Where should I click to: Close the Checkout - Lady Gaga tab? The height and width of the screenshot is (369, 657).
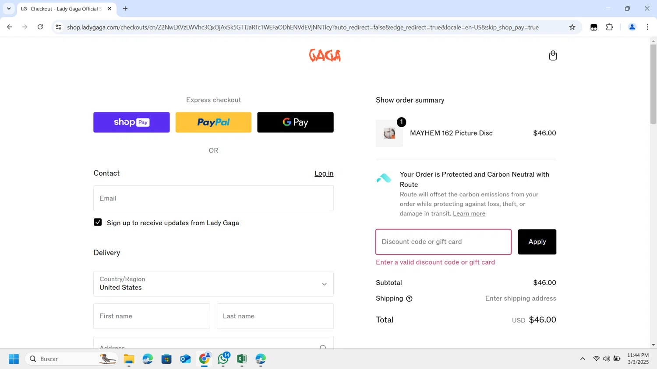pos(109,9)
